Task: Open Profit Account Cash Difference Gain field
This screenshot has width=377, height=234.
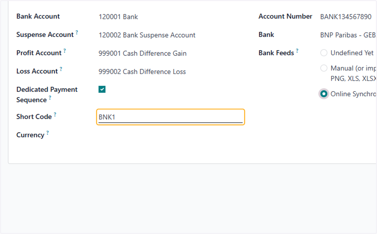Action: (x=171, y=53)
